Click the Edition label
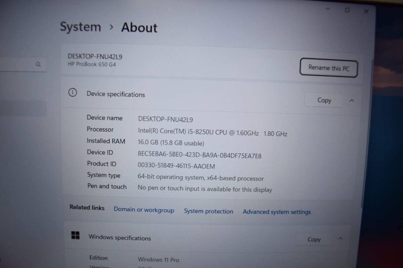The height and width of the screenshot is (268, 403). point(98,258)
